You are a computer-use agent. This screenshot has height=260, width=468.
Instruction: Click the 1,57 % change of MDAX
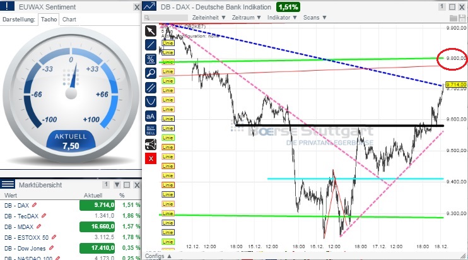[x=131, y=227]
